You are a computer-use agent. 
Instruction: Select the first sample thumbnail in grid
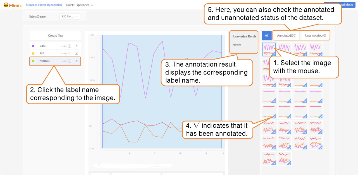(x=269, y=49)
